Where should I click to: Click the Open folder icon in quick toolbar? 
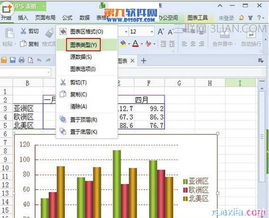tap(4, 60)
